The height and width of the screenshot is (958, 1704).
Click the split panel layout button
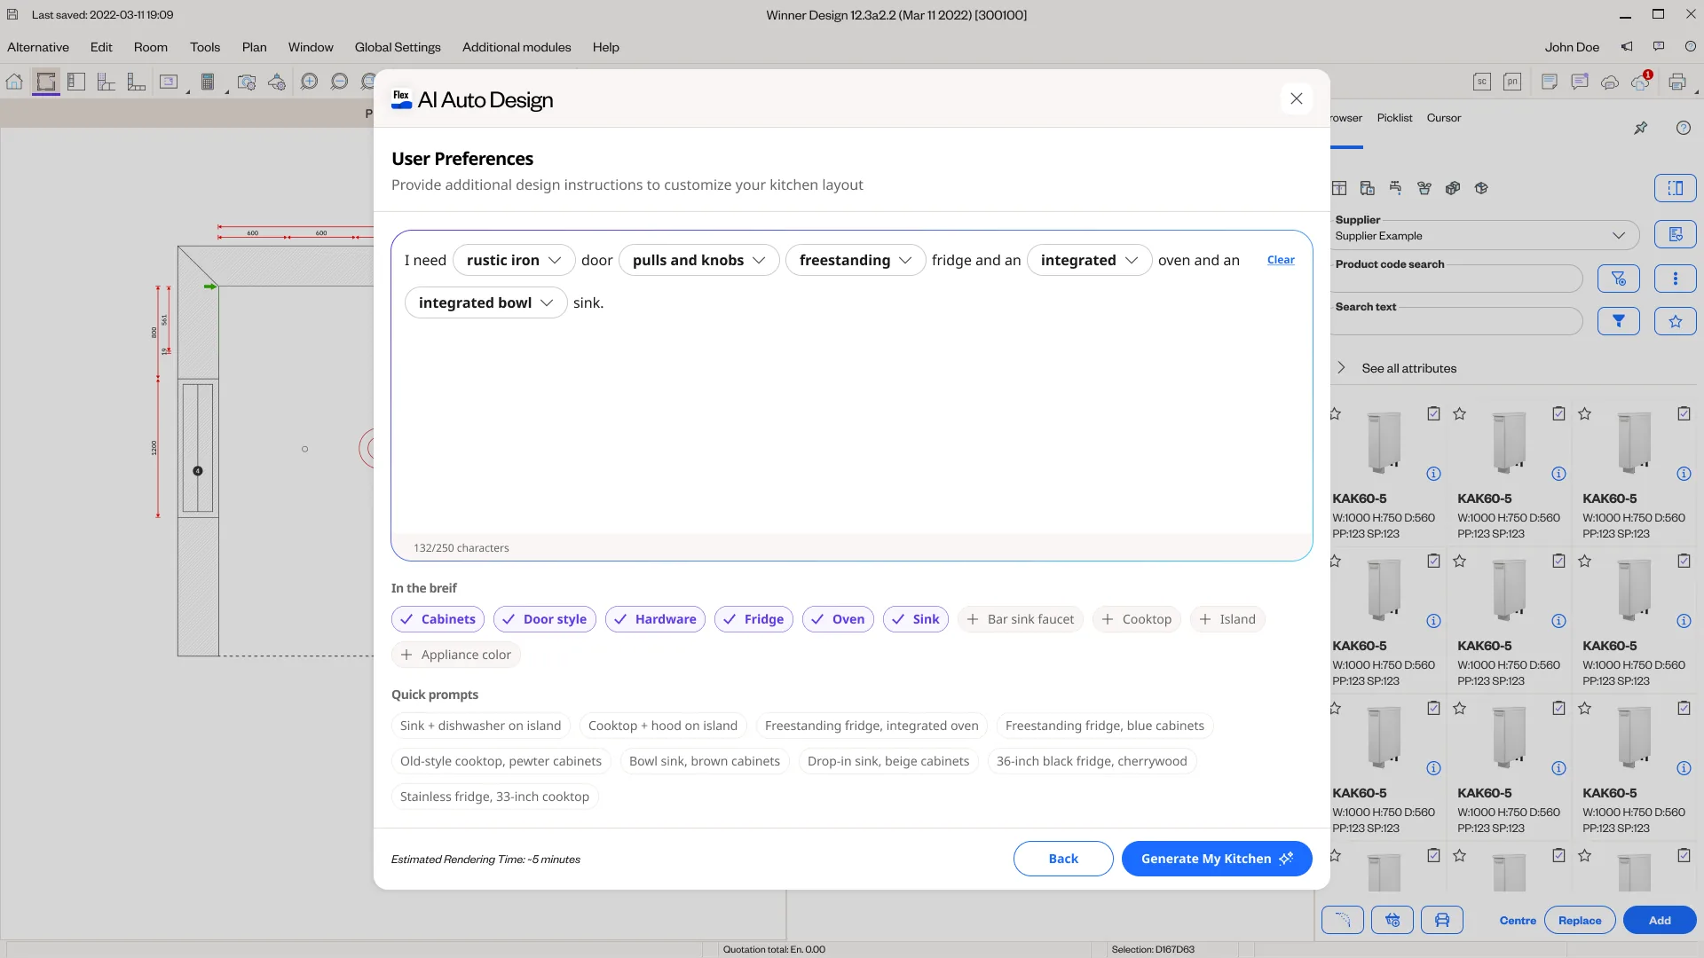pyautogui.click(x=1676, y=188)
